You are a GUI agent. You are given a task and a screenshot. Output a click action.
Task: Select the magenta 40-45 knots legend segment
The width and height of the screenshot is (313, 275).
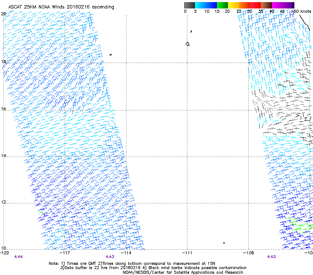tap(277, 5)
